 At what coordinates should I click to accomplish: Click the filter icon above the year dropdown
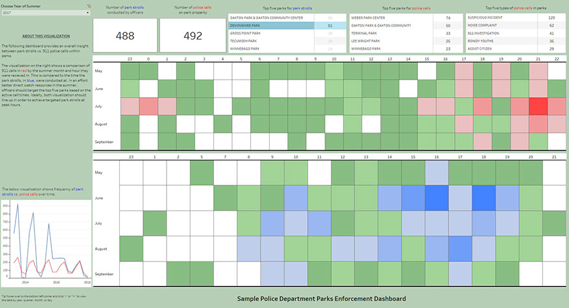88,6
